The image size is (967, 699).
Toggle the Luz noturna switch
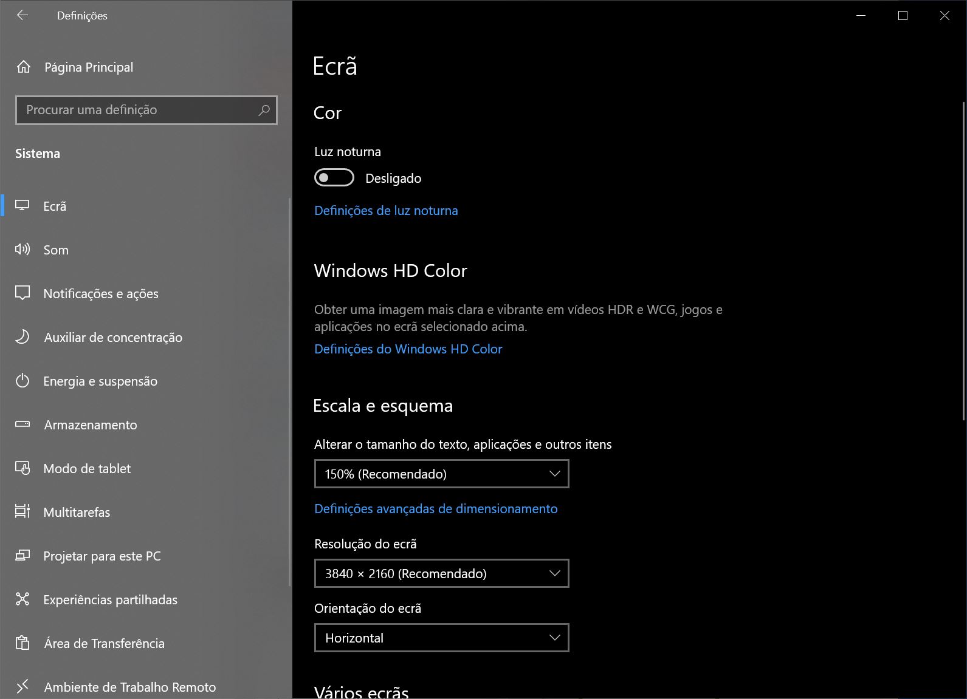click(x=334, y=178)
